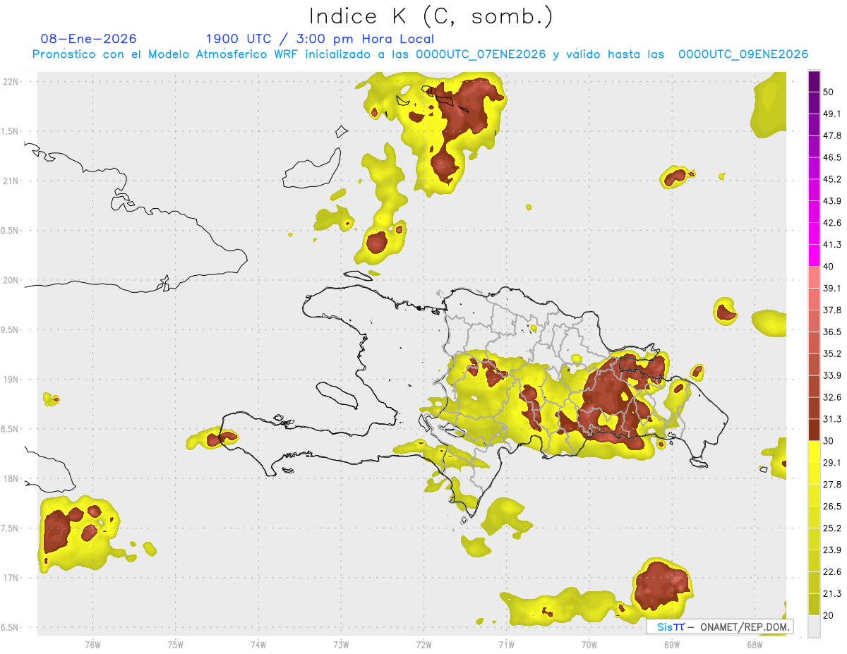Click the color bar value 26.5
Screen dimensions: 847x654
(x=832, y=507)
